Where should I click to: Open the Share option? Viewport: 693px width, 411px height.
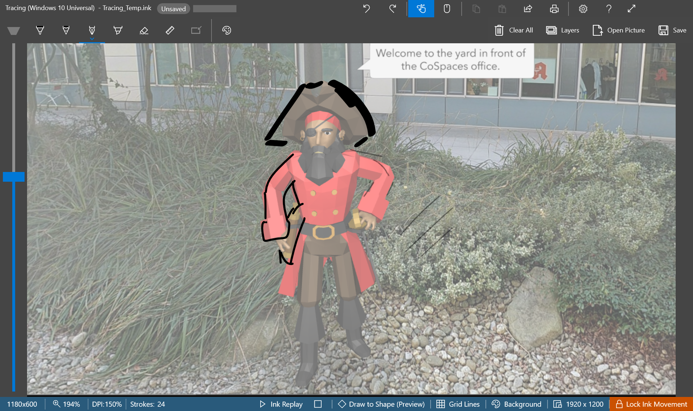(x=528, y=9)
